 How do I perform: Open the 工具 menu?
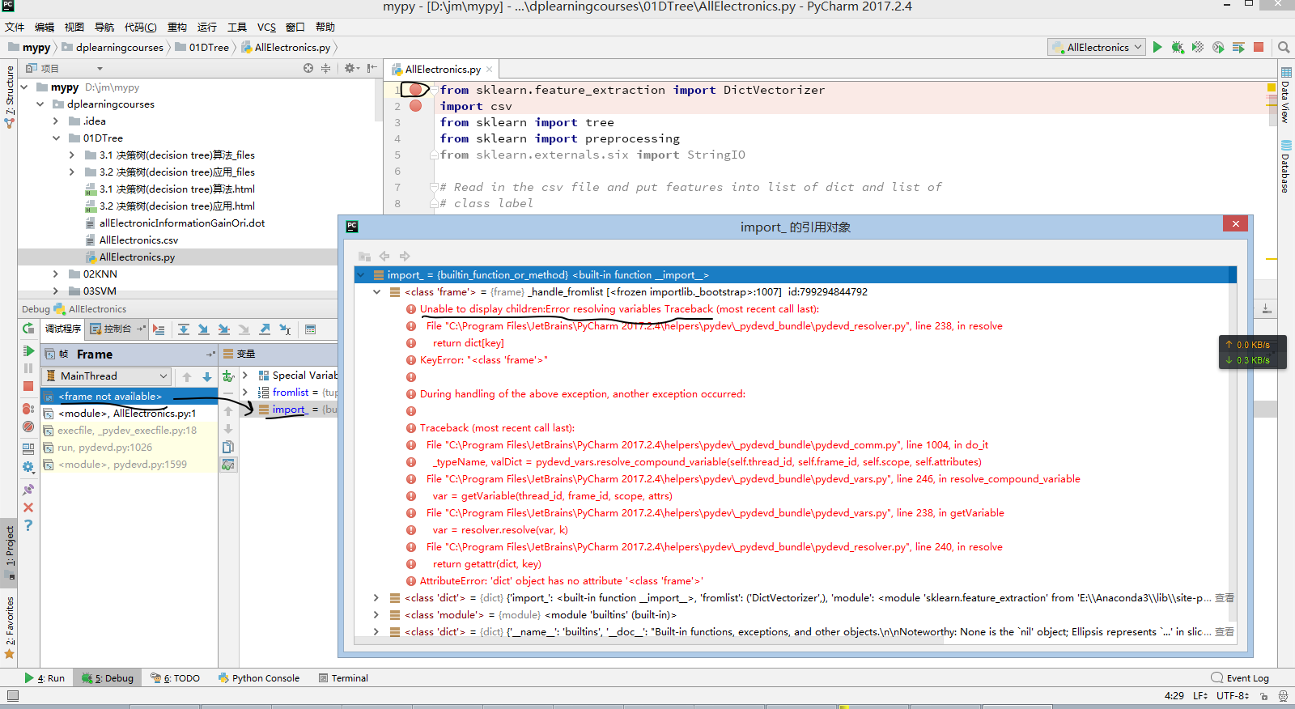tap(237, 27)
